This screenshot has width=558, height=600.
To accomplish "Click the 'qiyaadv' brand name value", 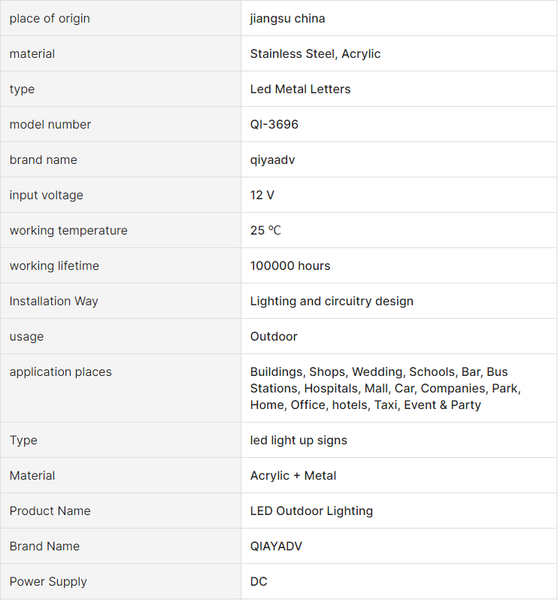I will (272, 159).
